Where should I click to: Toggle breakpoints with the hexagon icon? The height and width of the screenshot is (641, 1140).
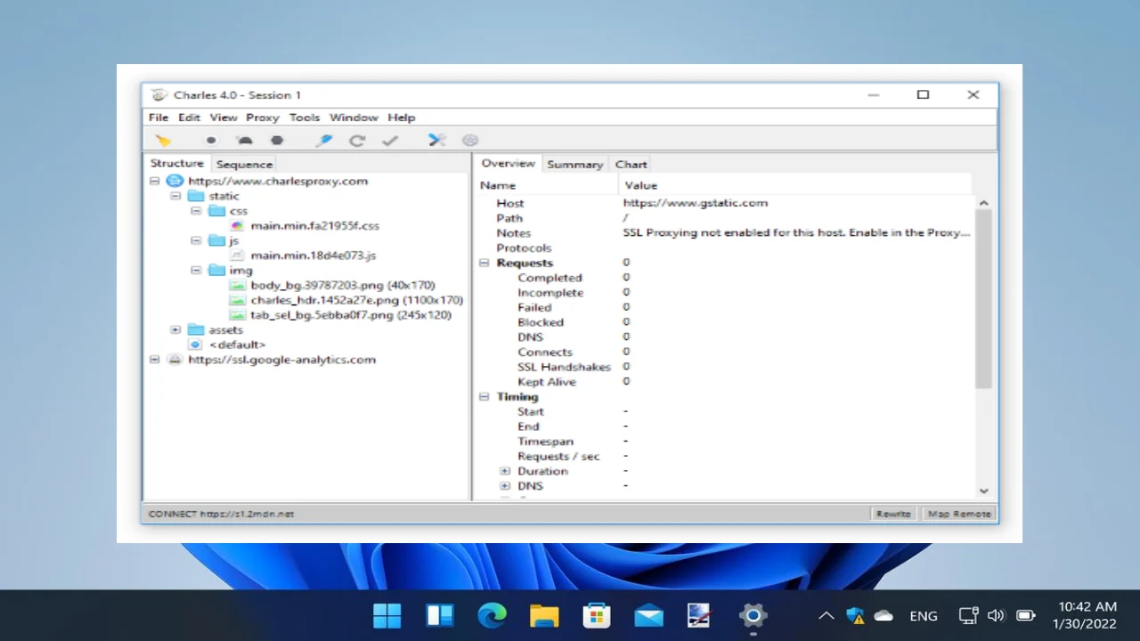coord(277,141)
